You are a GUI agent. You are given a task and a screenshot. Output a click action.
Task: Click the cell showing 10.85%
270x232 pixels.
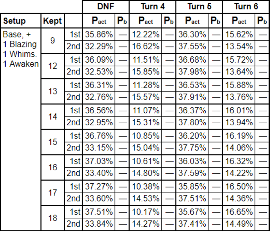145,136
